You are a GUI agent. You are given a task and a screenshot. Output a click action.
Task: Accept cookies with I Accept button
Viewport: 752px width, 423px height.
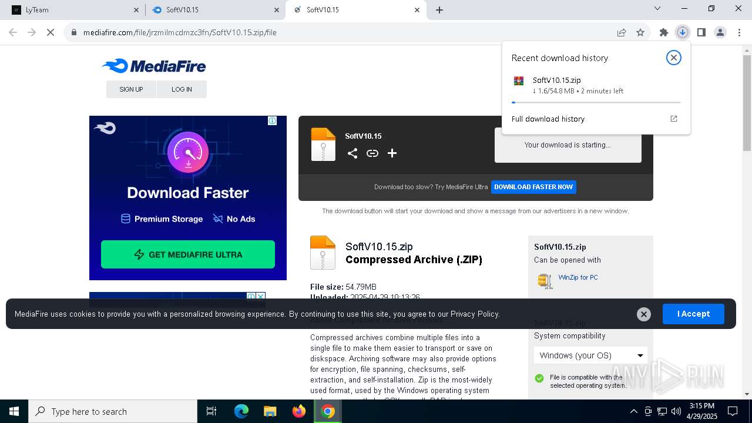click(x=693, y=314)
